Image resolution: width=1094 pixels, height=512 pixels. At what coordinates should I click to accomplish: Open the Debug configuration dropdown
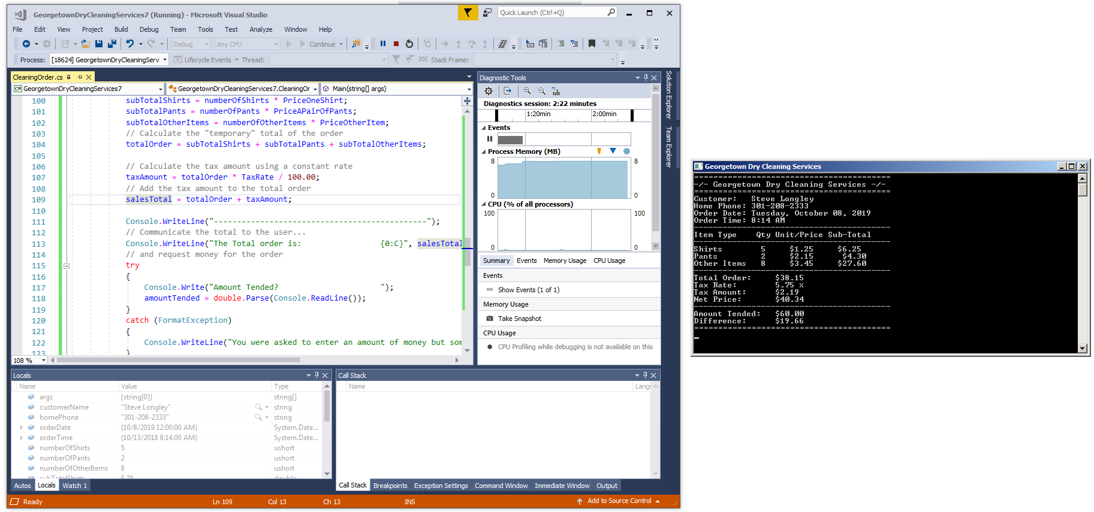click(191, 44)
